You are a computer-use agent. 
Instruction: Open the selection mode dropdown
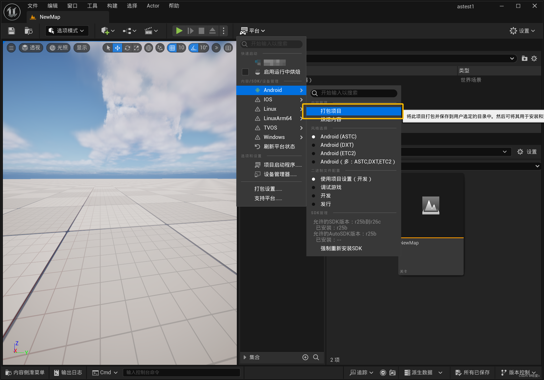67,31
